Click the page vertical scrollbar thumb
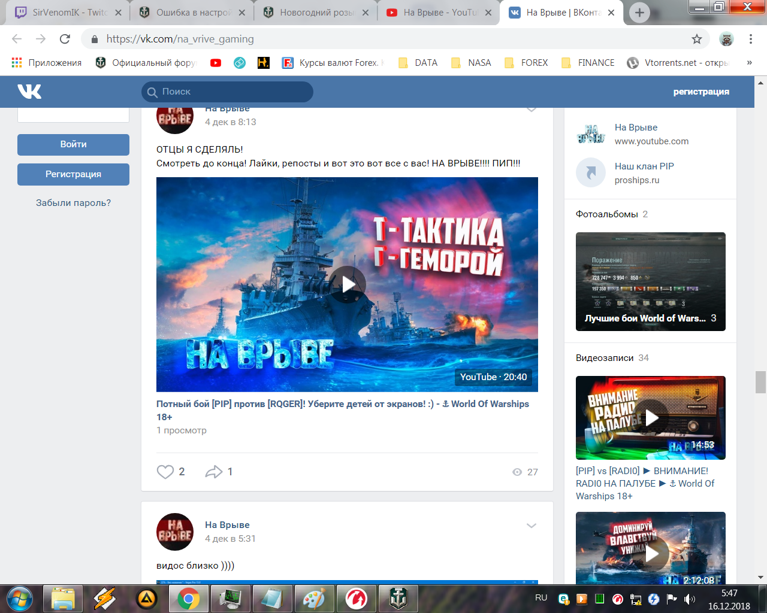Viewport: 767px width, 613px height. pos(761,382)
